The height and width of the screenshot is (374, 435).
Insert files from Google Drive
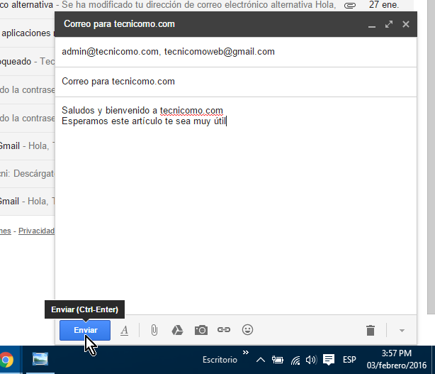177,330
